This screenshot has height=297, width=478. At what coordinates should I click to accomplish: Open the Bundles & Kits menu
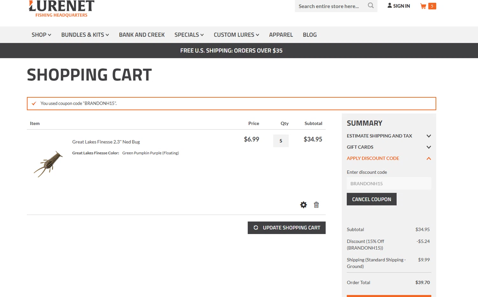click(x=85, y=35)
